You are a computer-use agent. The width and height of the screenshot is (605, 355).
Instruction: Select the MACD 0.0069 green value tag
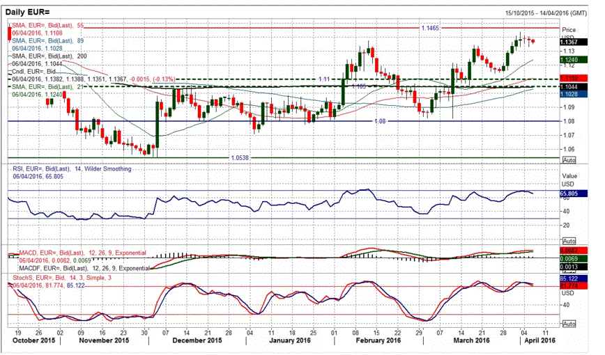(571, 258)
